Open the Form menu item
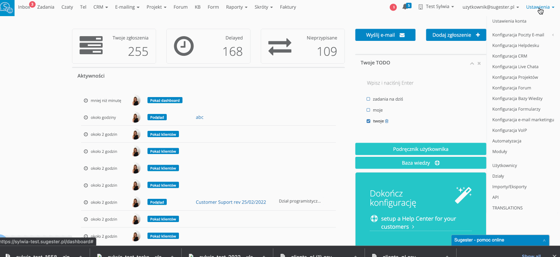 (213, 7)
